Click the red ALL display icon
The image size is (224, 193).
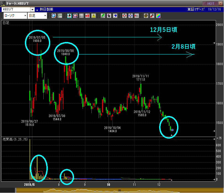tap(136, 16)
